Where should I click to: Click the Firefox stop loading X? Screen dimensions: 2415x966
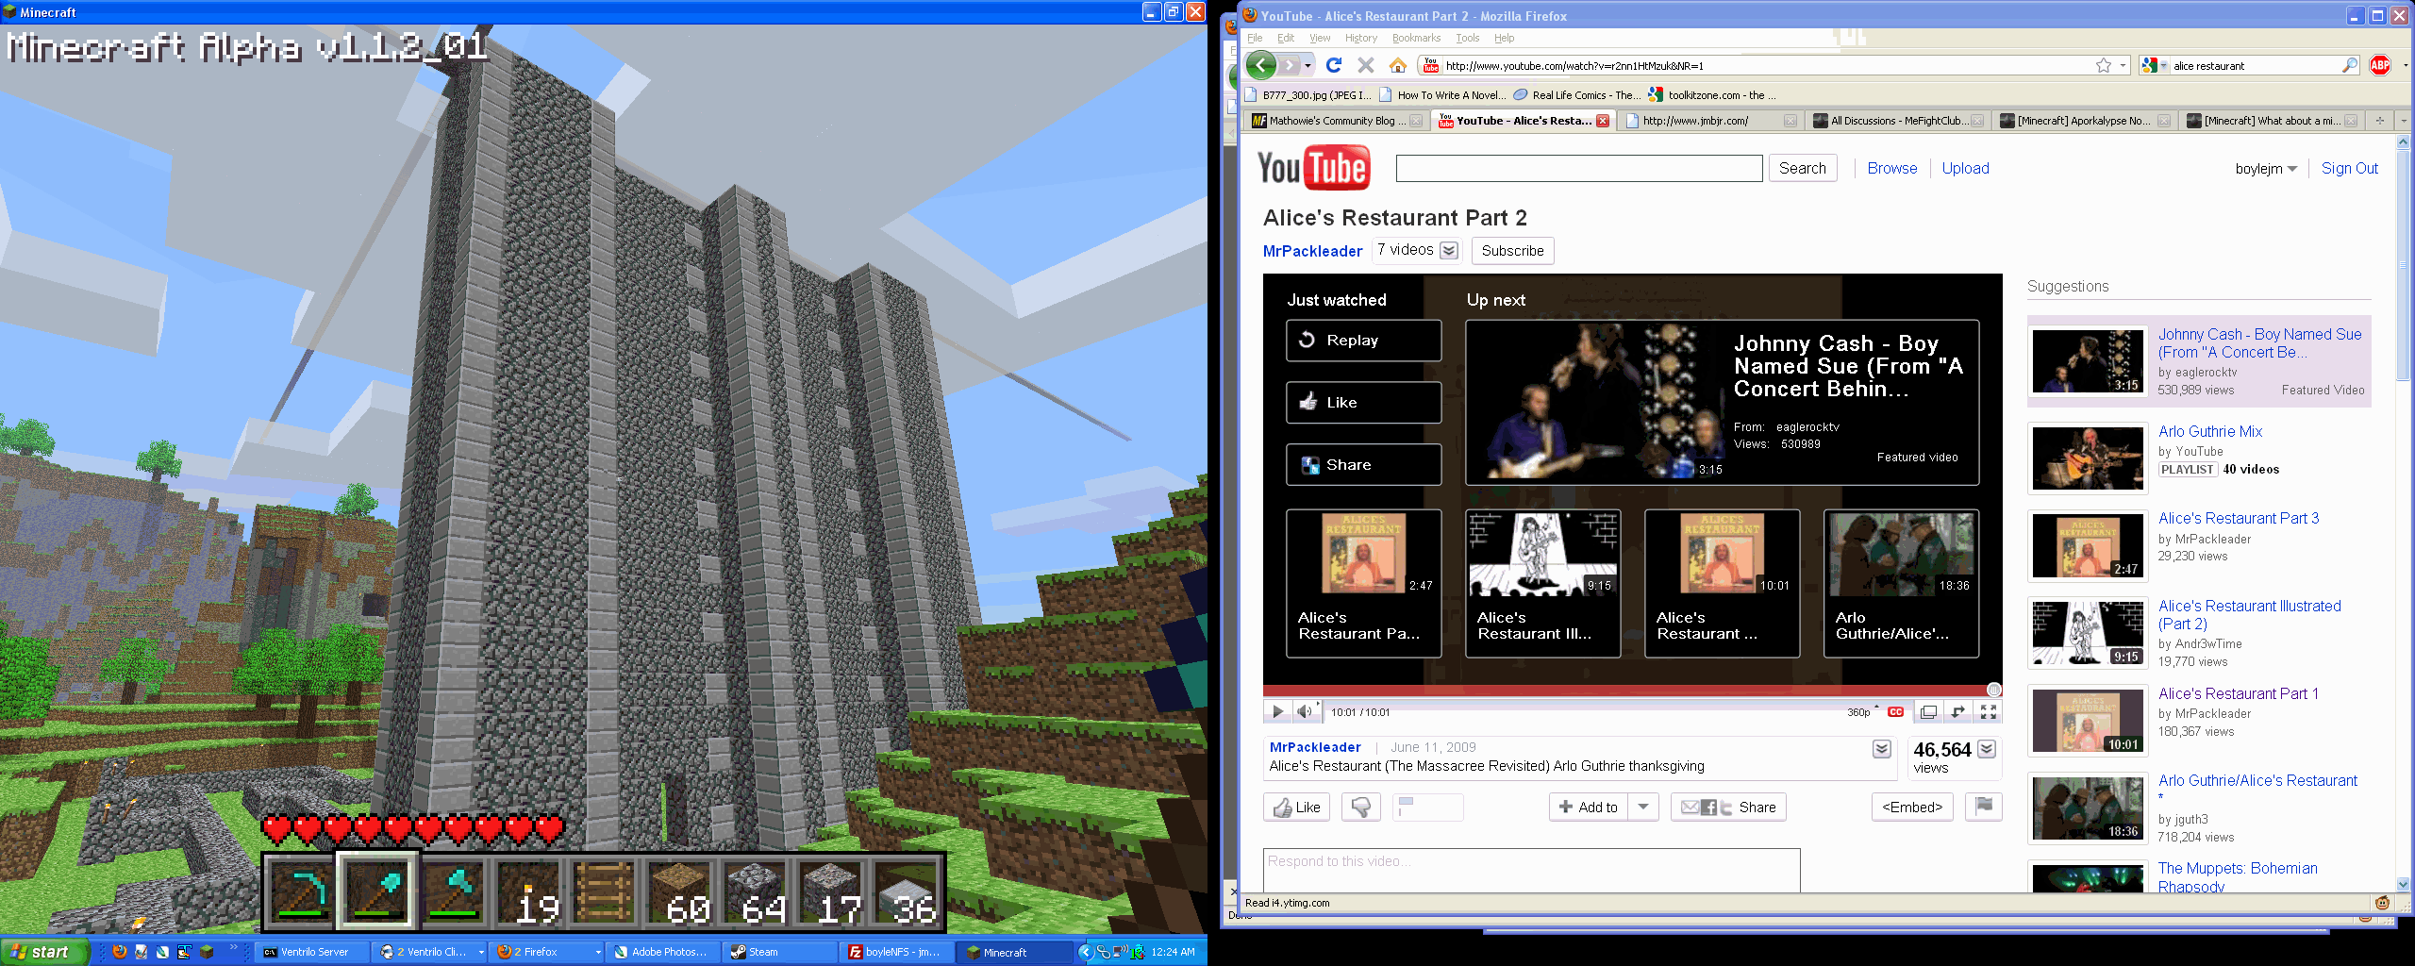[x=1365, y=65]
